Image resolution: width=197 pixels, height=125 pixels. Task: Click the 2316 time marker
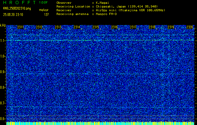(x=114, y=27)
